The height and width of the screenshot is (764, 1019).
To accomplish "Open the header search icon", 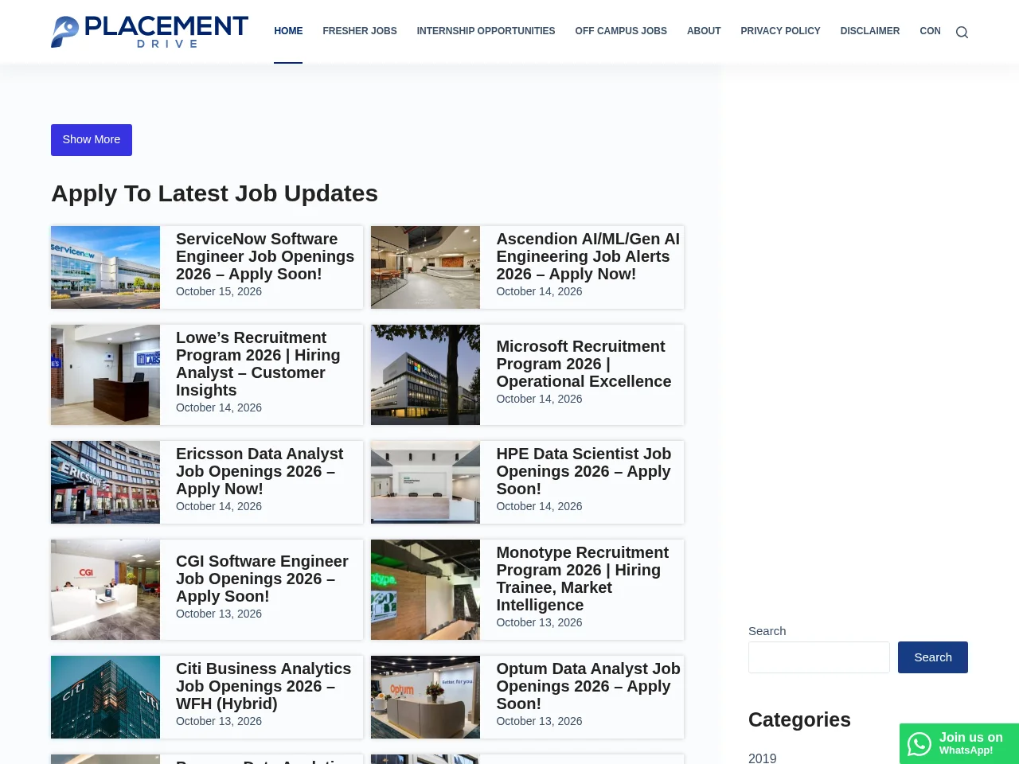I will (x=962, y=32).
